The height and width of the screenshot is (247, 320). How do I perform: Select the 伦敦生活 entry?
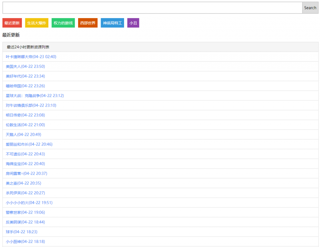pyautogui.click(x=25, y=125)
